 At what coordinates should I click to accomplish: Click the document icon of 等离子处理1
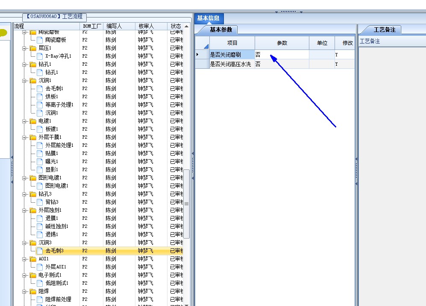coord(40,105)
